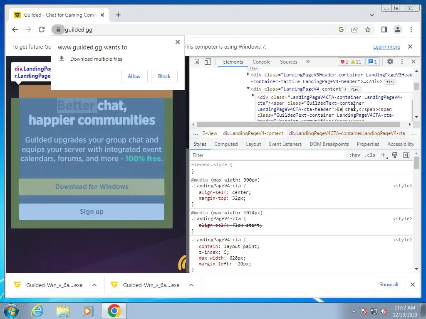Select div.LandingPageV4-content breadcrumb
The image size is (426, 319).
click(253, 133)
